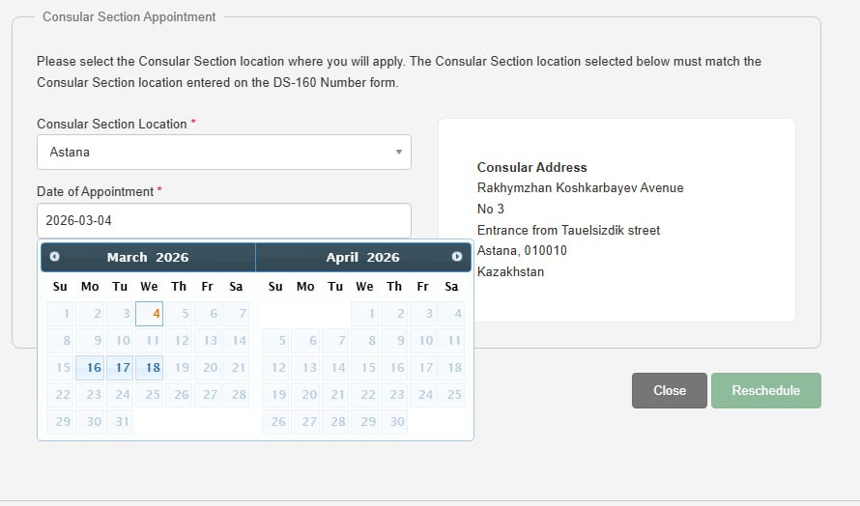Go to next month in calendar
The width and height of the screenshot is (860, 506).
[457, 257]
